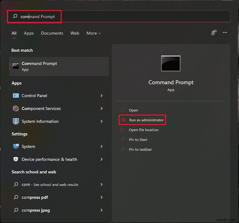Expand the Control Panel result chevron
239x223 pixels.
(101, 96)
